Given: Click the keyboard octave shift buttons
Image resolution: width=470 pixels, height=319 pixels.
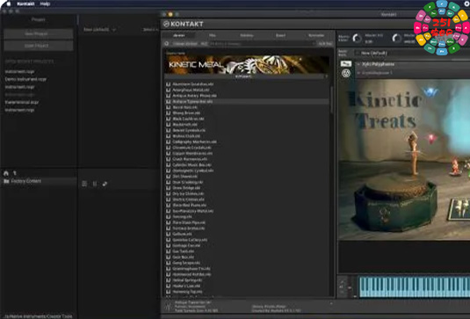Looking at the screenshot, I should click(342, 286).
